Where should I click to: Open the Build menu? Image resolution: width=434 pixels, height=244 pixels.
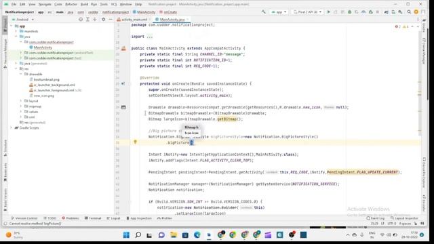pos(84,4)
